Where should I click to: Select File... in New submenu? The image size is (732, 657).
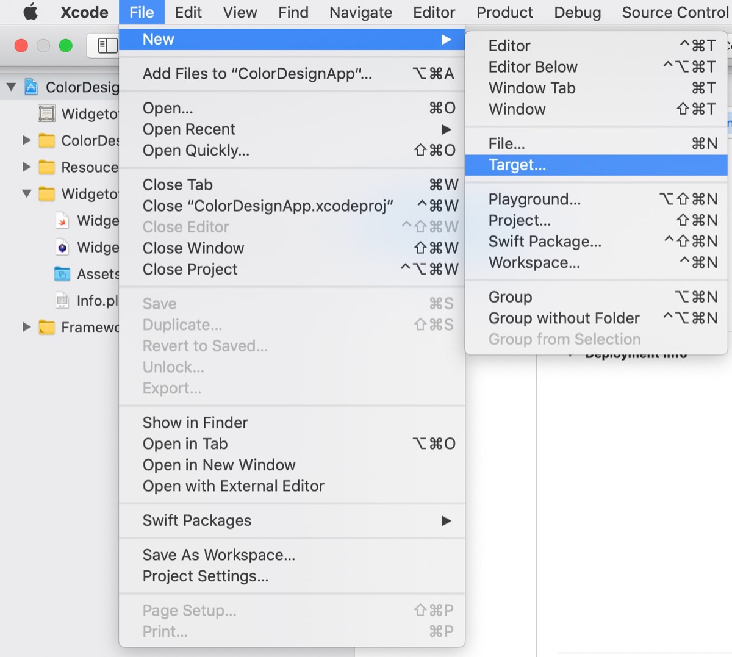[596, 143]
